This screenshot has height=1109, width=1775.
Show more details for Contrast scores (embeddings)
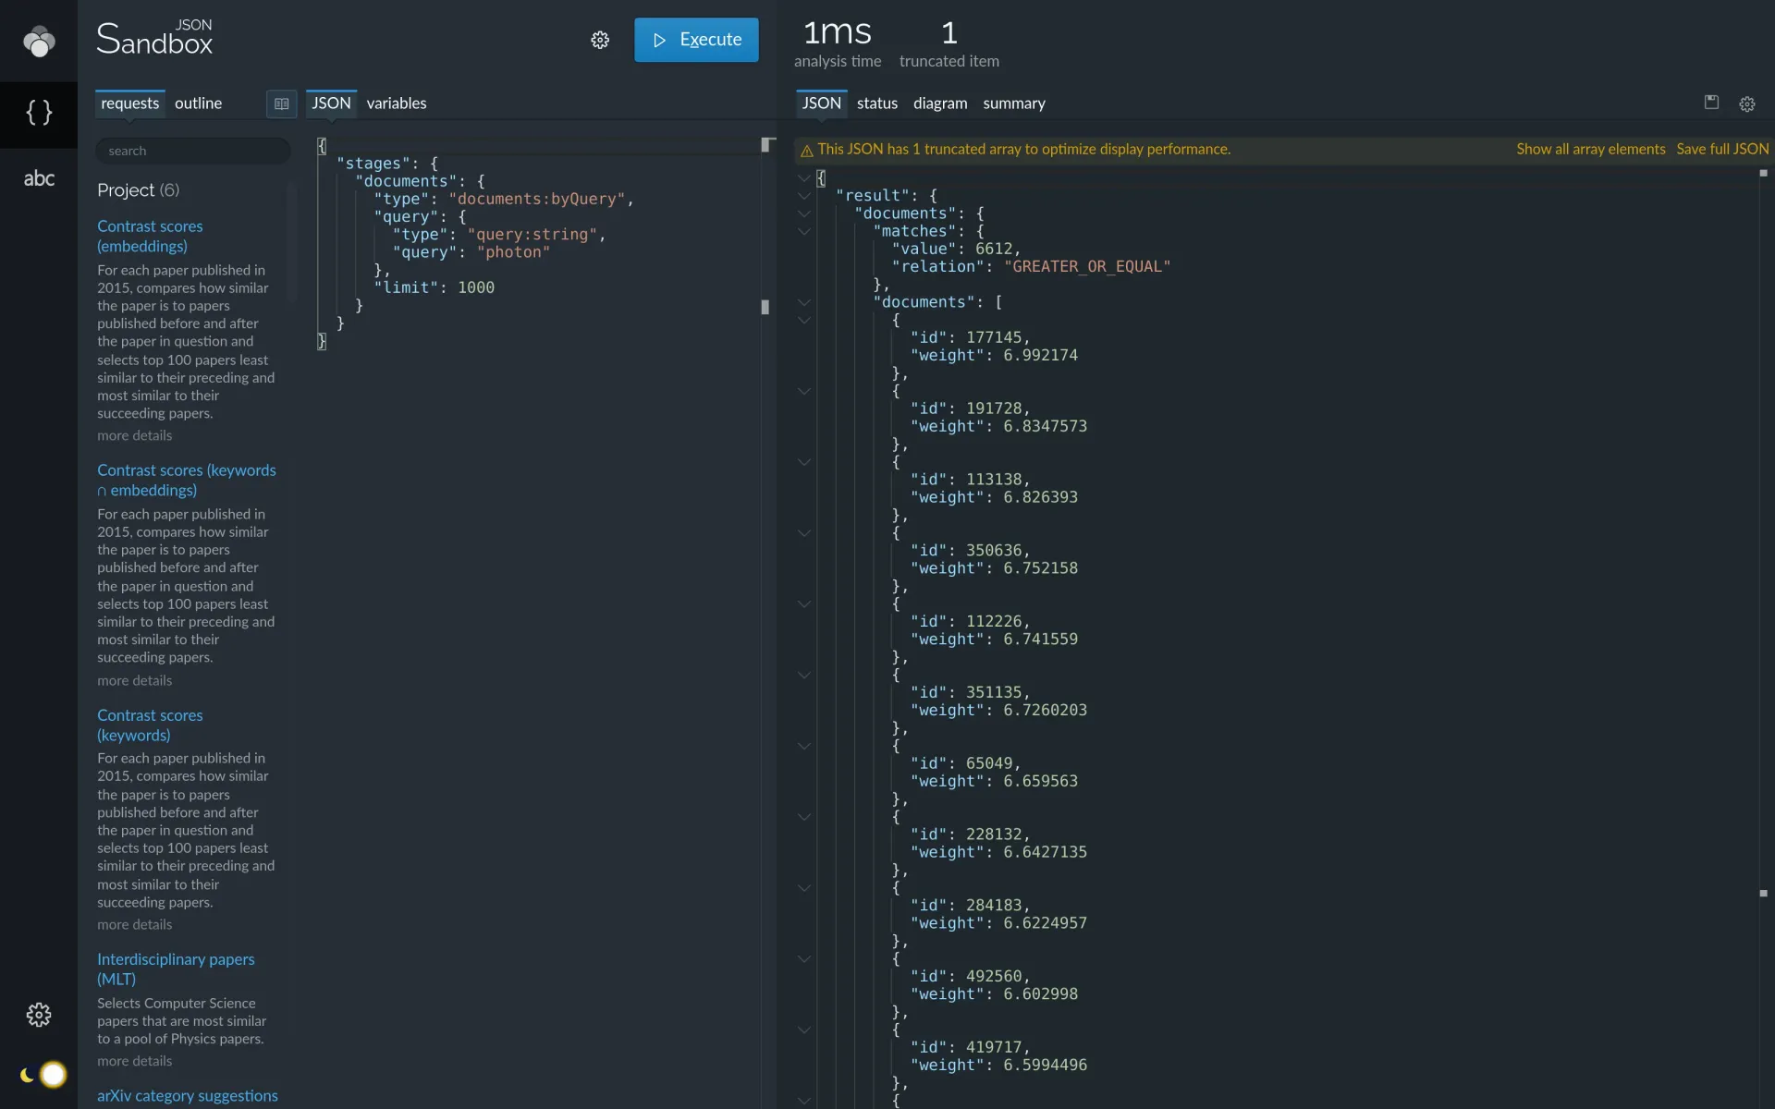pos(134,436)
